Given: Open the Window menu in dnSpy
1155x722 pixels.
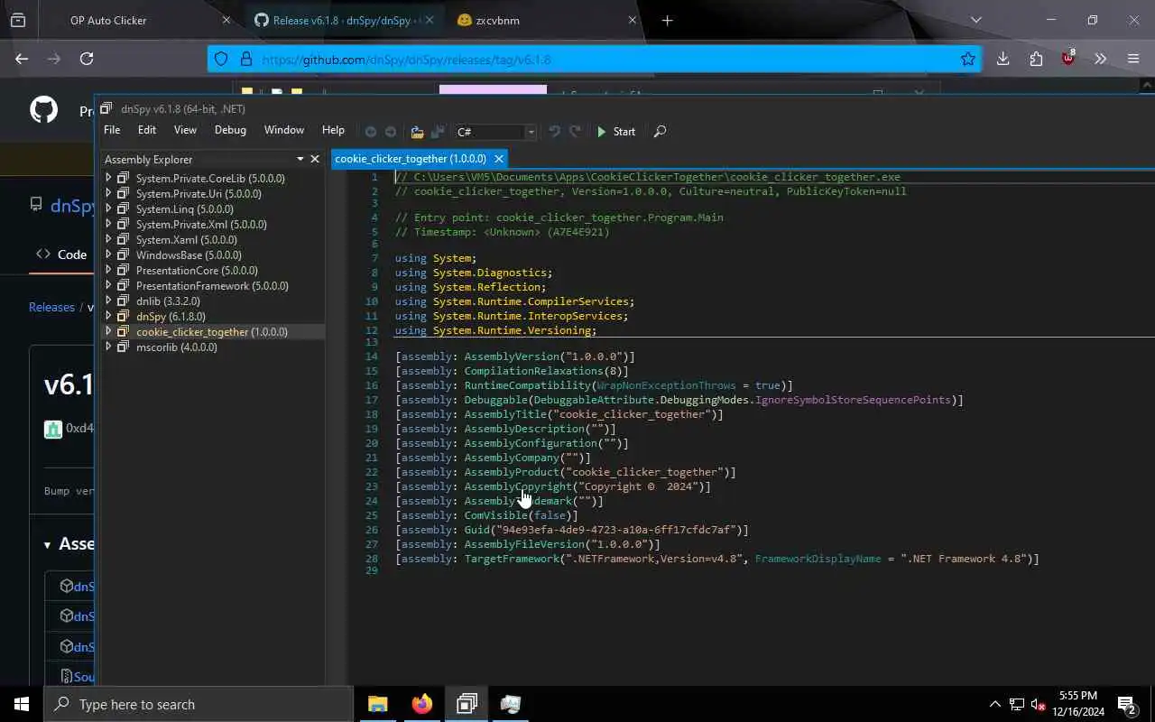Looking at the screenshot, I should pos(284,130).
